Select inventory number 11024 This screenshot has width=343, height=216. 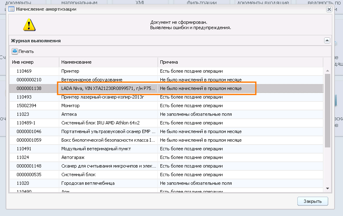(23, 157)
